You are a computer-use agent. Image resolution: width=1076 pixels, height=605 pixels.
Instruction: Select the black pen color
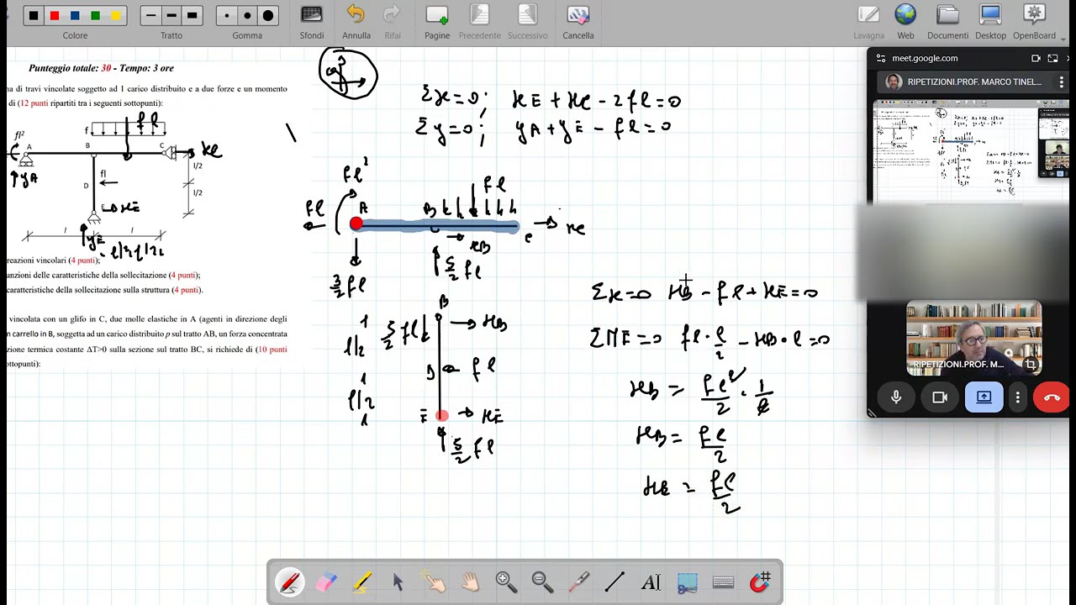tap(34, 15)
